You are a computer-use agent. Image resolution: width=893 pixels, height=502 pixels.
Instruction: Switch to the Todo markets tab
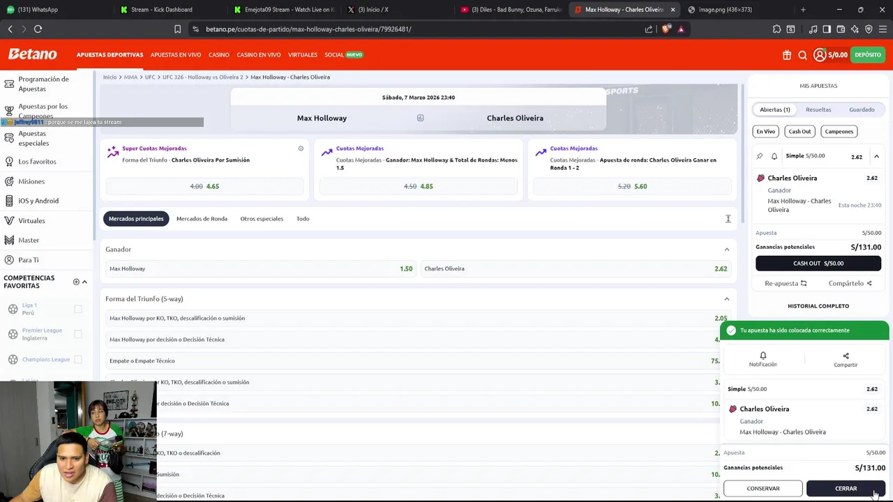pyautogui.click(x=303, y=219)
